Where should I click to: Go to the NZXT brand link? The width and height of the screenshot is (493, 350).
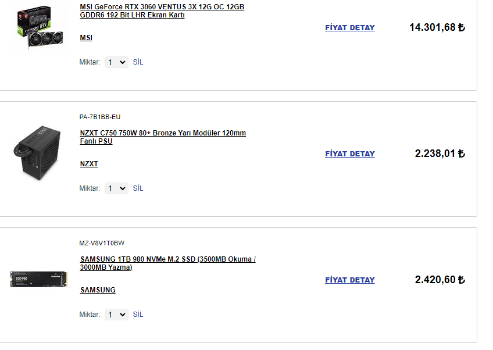click(x=89, y=164)
